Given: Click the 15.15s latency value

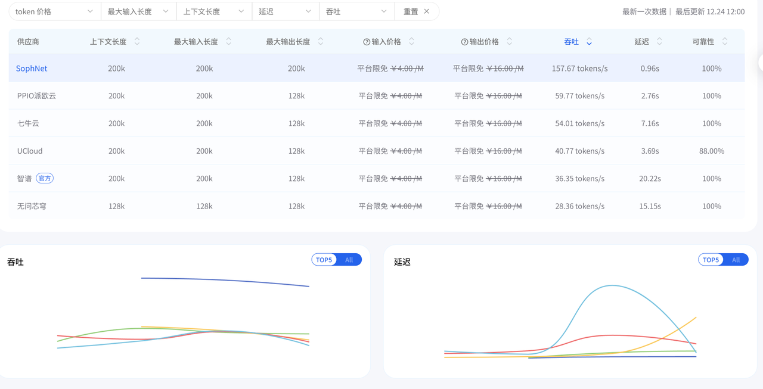Looking at the screenshot, I should (x=650, y=206).
